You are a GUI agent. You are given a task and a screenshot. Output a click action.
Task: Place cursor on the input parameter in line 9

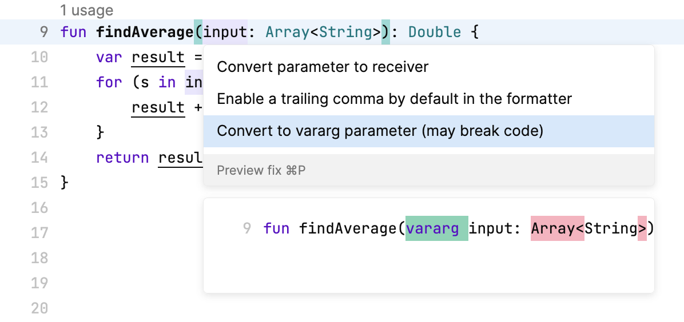pyautogui.click(x=225, y=32)
